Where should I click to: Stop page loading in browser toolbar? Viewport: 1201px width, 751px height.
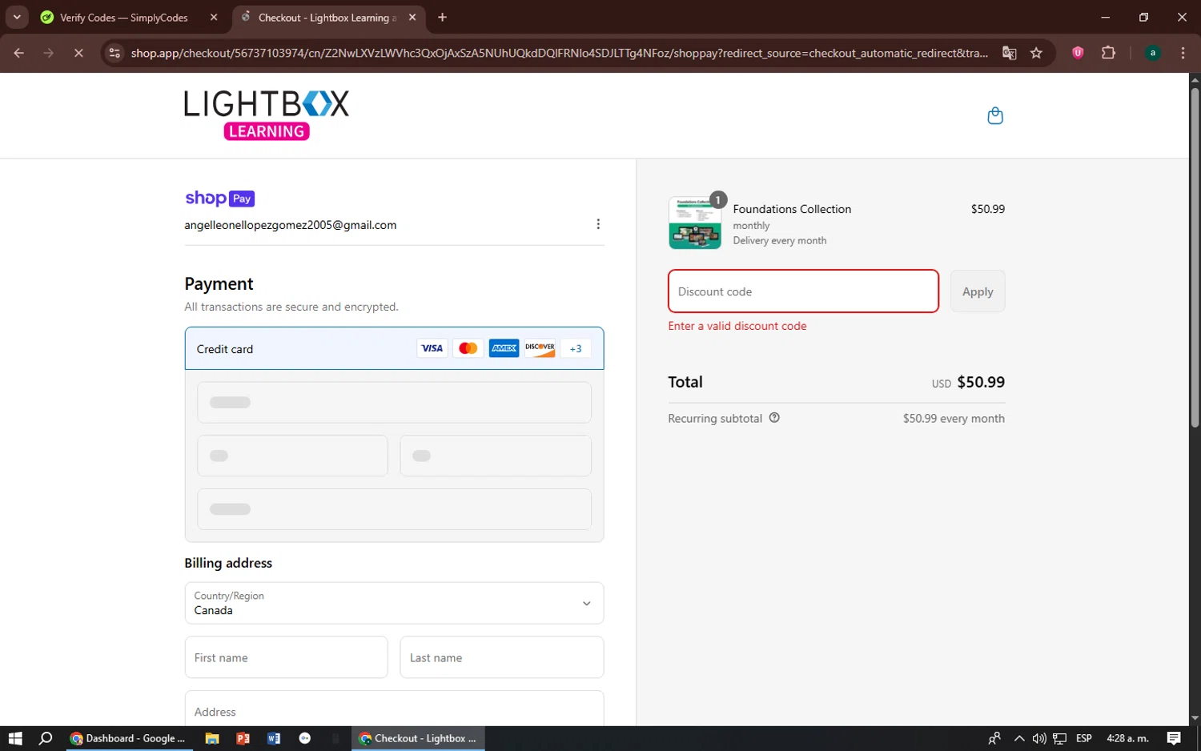point(78,53)
